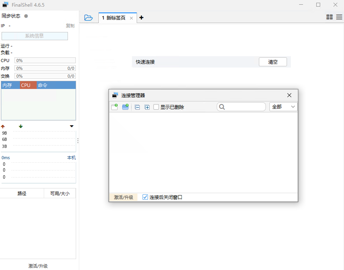Click the 内存 usage progress bar
Viewport: 344px width, 270px height.
(45, 68)
